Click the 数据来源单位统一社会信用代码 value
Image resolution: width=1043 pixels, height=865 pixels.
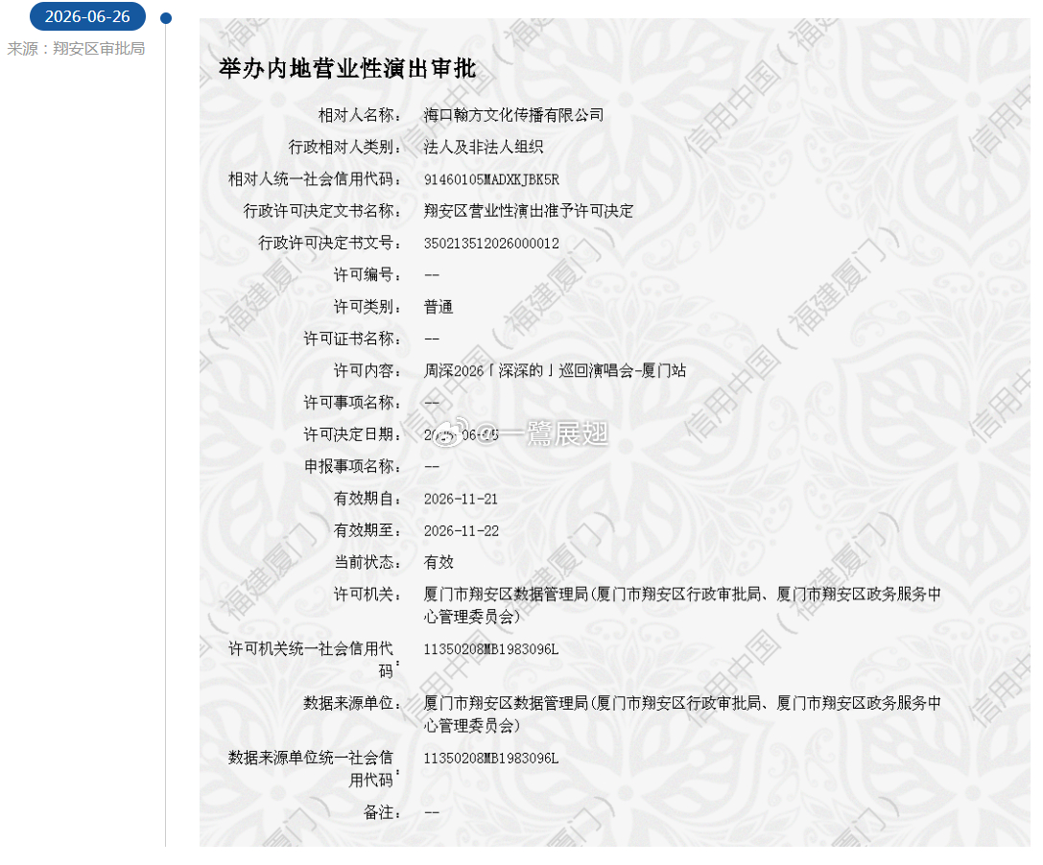tap(491, 758)
